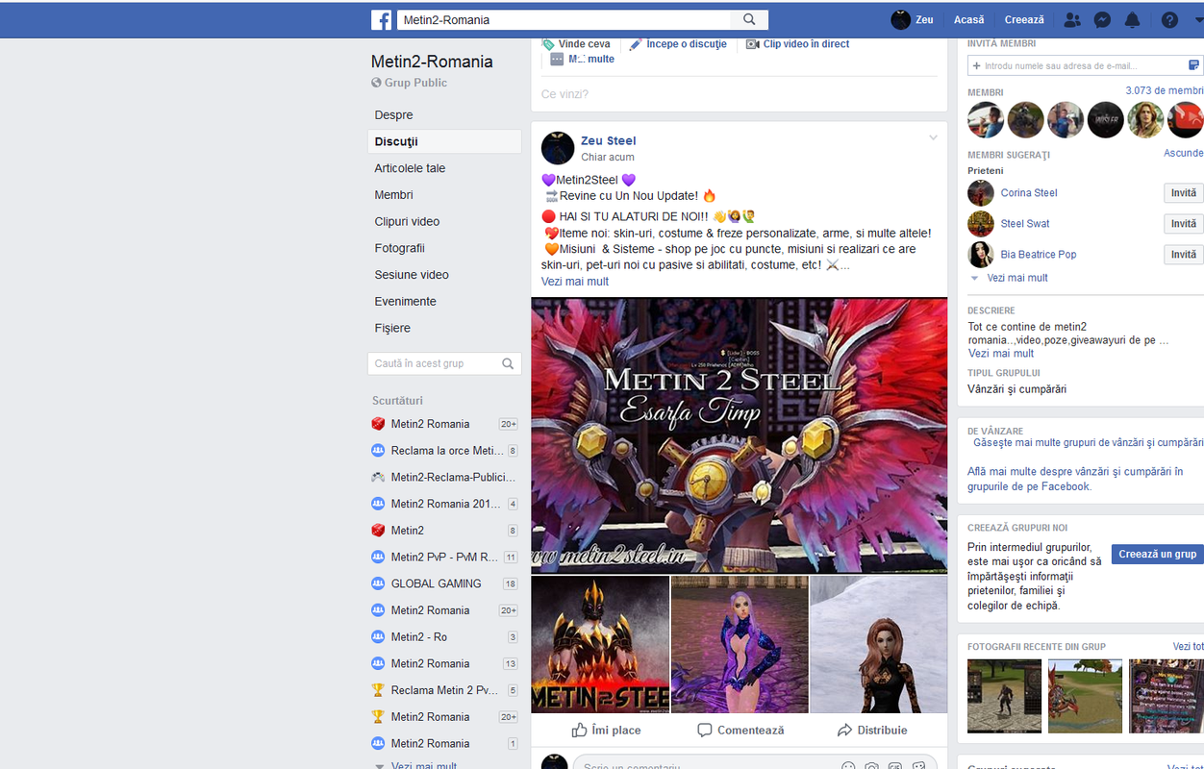
Task: Expand suggested members Vezi mai mult
Action: (x=1016, y=278)
